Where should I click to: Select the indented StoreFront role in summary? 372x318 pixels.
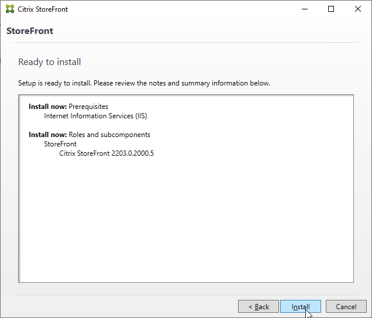[60, 144]
